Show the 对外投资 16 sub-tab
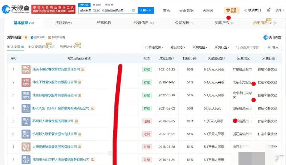Screen dimensions: 286x165 click(x=15, y=47)
